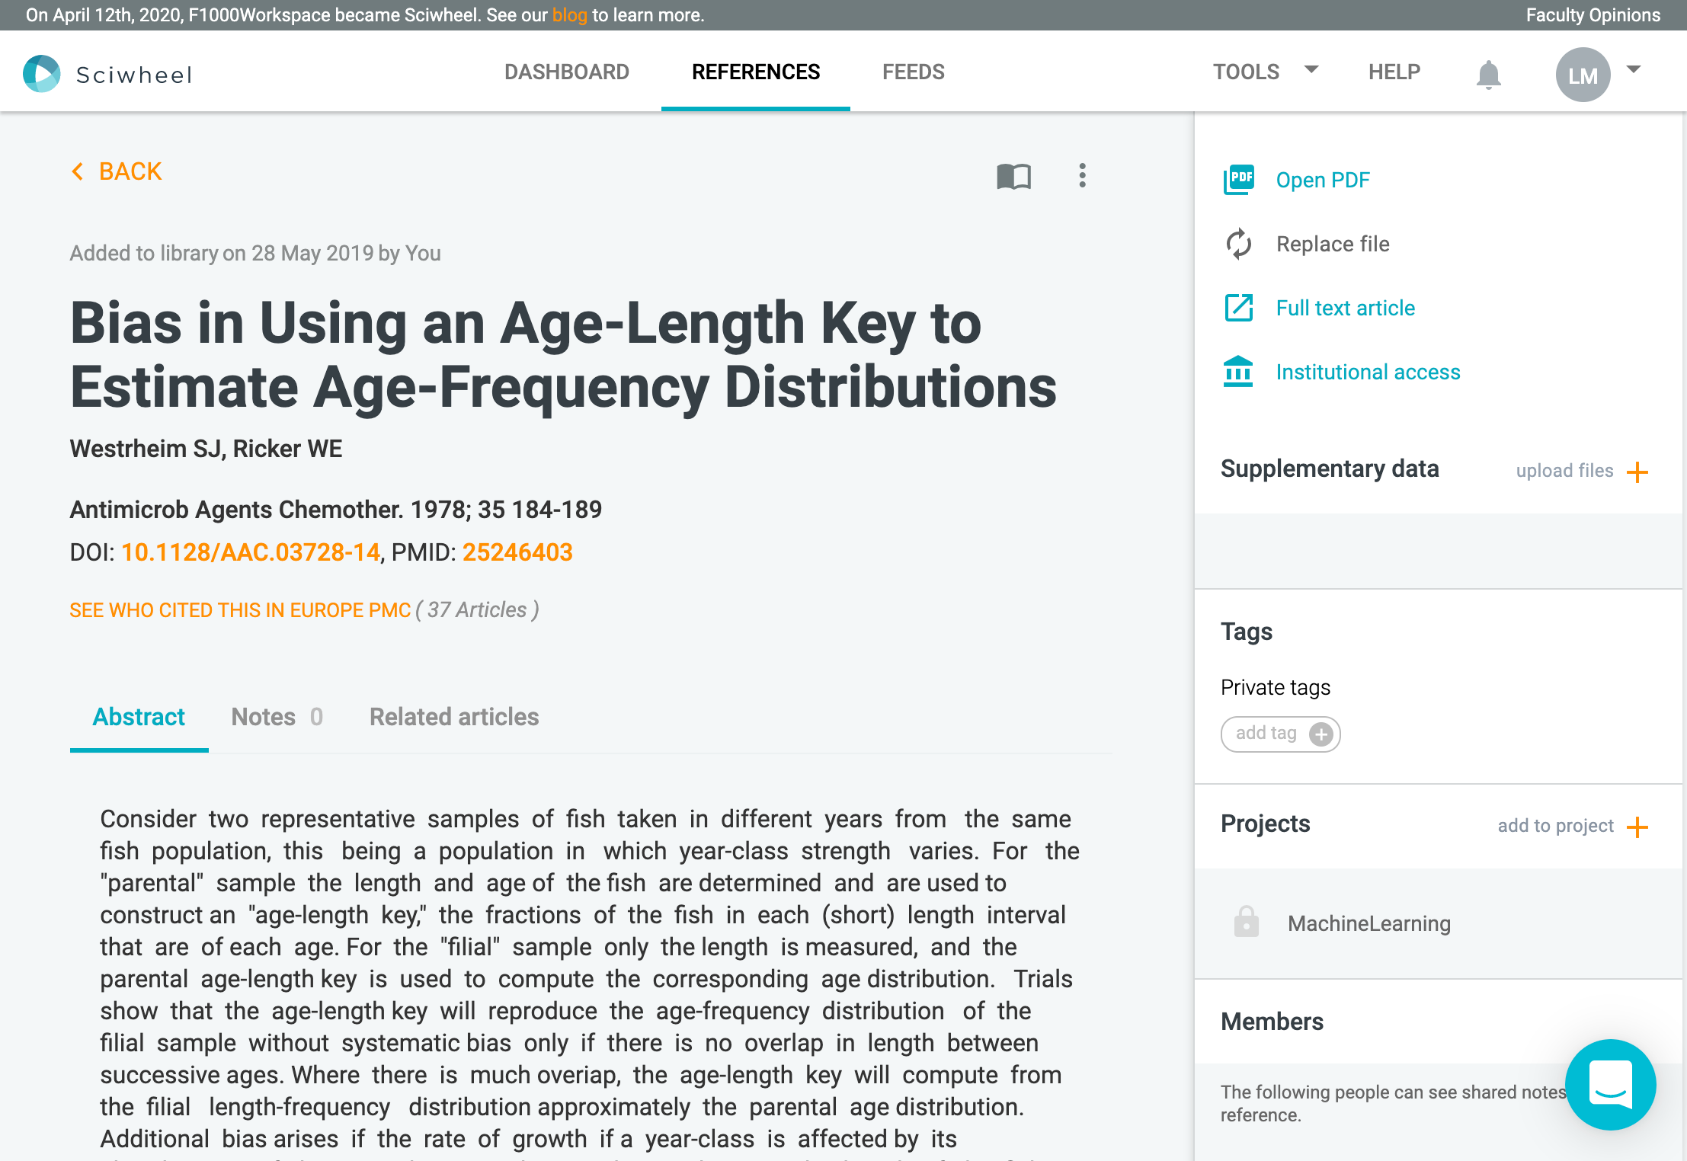Open the PDF via the PDF icon
This screenshot has height=1161, width=1687.
pos(1239,180)
